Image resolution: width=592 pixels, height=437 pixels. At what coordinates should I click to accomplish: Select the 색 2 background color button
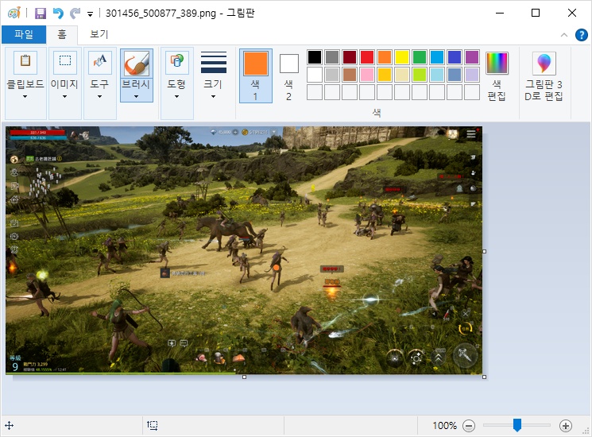coord(288,75)
